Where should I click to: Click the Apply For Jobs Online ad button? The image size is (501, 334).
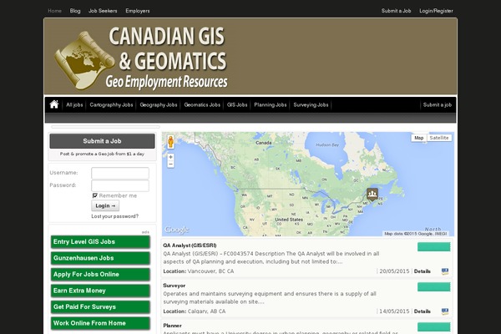(x=100, y=275)
